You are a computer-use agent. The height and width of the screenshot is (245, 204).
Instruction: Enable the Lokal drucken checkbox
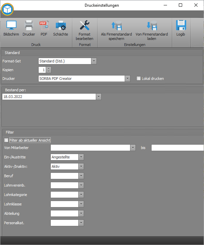tap(138, 79)
